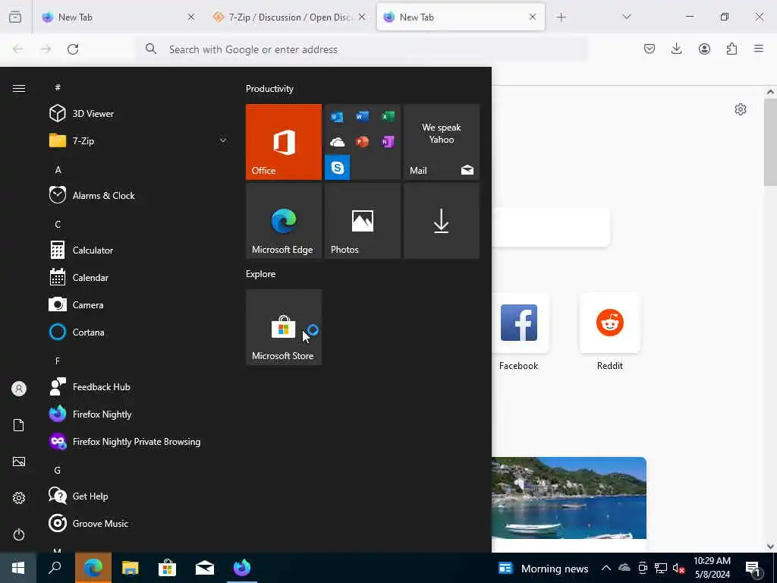Image resolution: width=777 pixels, height=583 pixels.
Task: Open Pictures from Start sidebar
Action: (x=19, y=462)
